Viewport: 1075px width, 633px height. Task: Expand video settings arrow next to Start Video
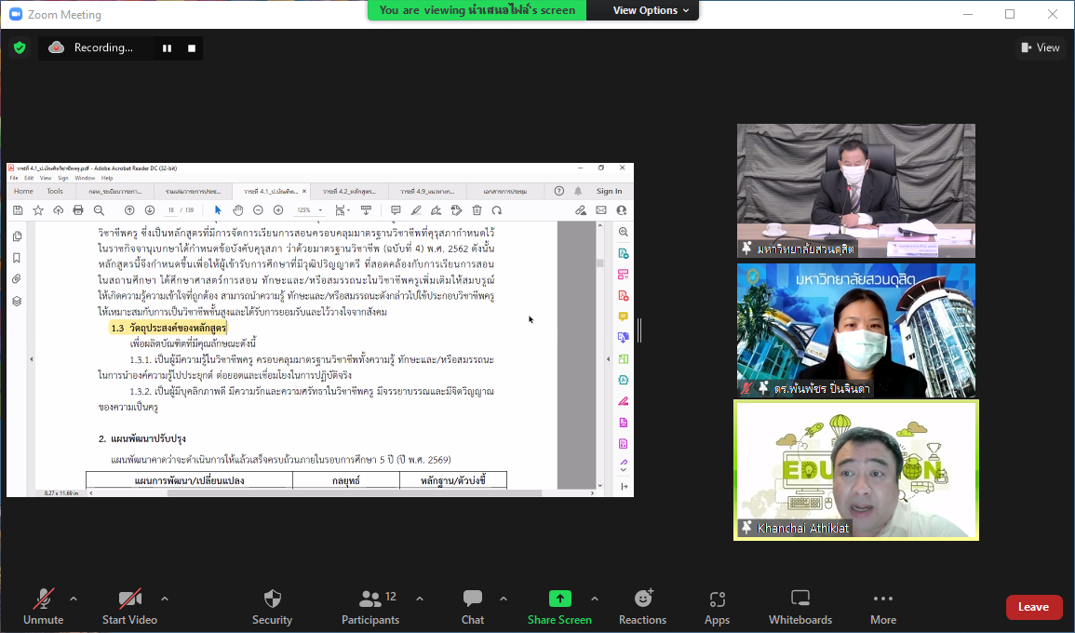pos(165,599)
